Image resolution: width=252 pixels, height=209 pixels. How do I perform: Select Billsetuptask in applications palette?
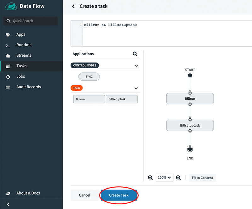coord(122,99)
